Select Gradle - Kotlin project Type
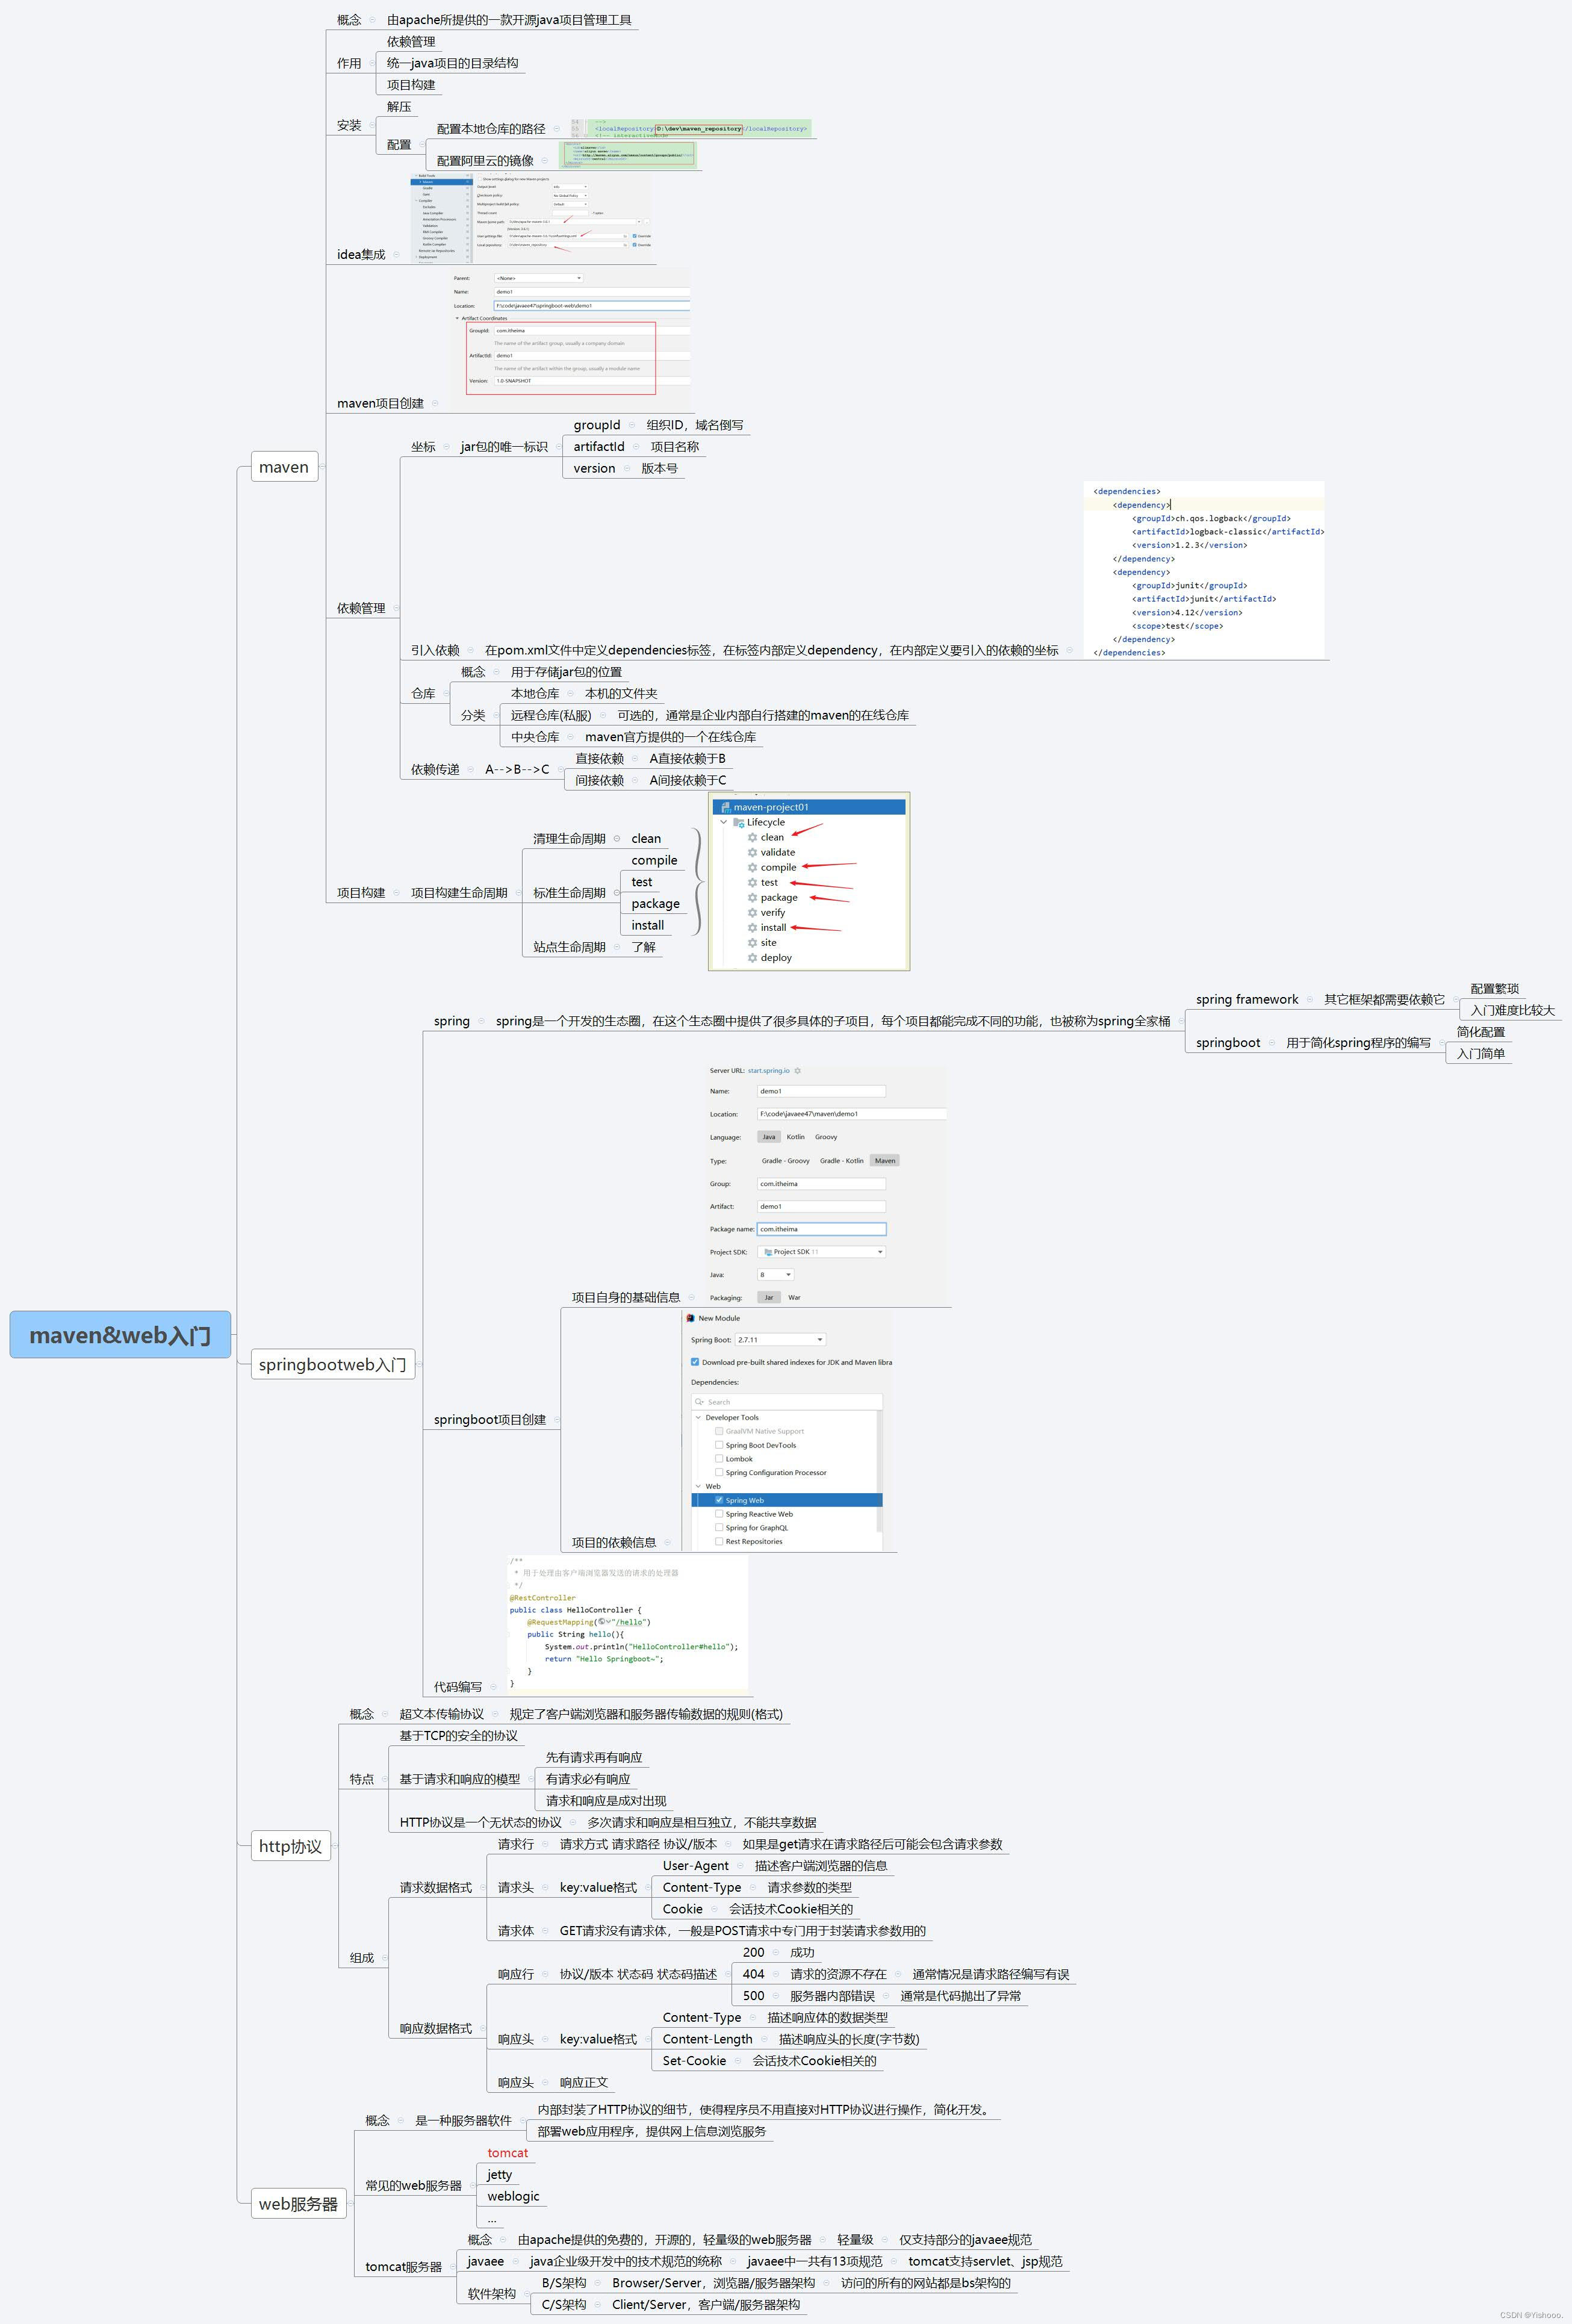The image size is (1572, 2324). pos(842,1161)
